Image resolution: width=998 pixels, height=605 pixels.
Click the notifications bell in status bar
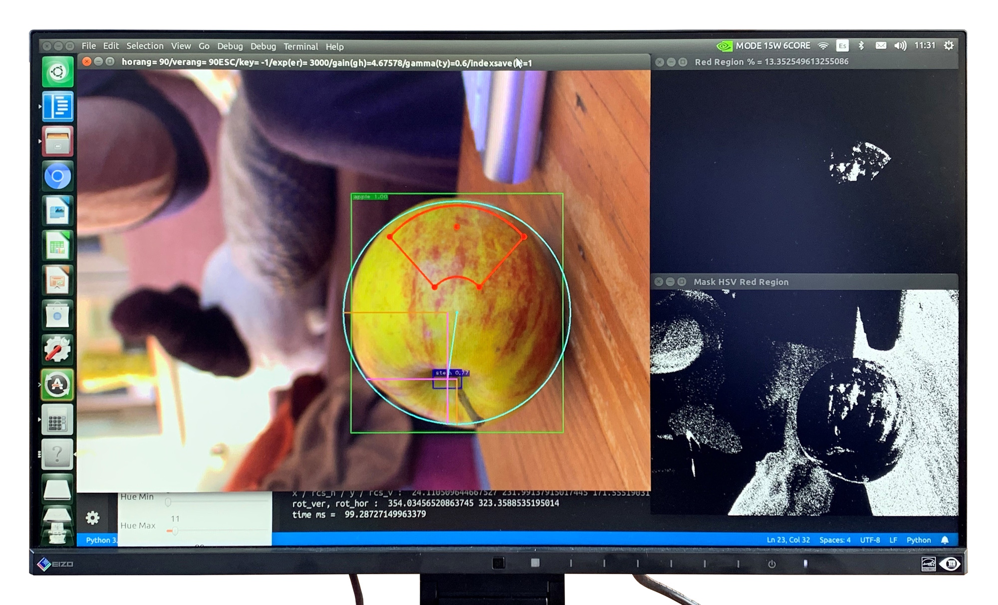click(945, 540)
